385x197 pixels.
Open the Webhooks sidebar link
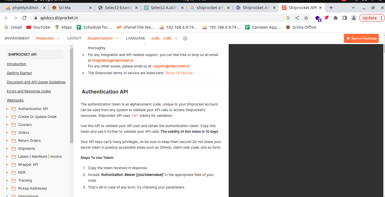(x=15, y=100)
